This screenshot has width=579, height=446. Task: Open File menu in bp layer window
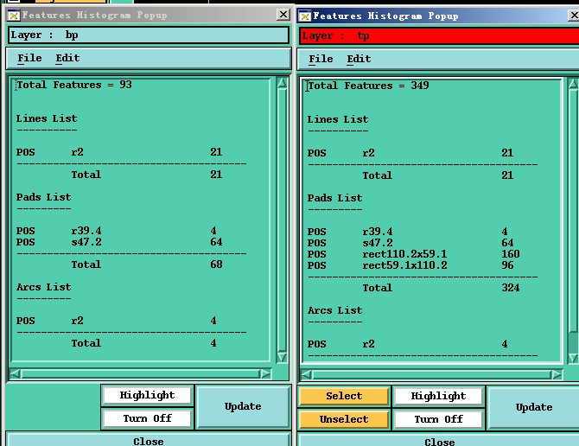click(29, 58)
